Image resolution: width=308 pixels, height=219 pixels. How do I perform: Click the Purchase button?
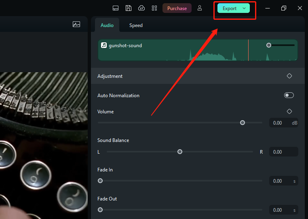point(177,8)
